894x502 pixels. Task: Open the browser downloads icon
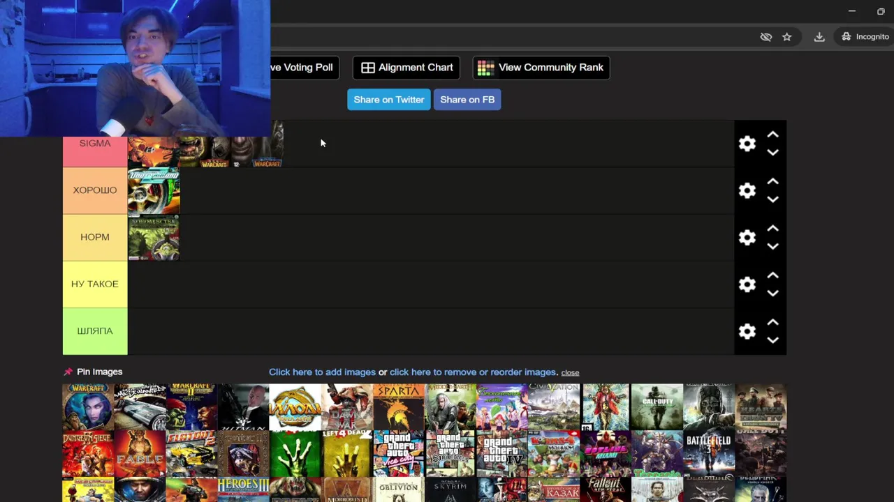[x=819, y=37]
